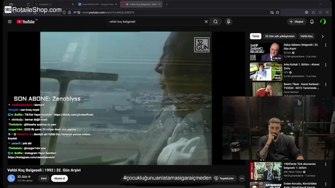
Task: Switch to RotATASÖZLERİ Google Docs tab
Action: (98, 4)
